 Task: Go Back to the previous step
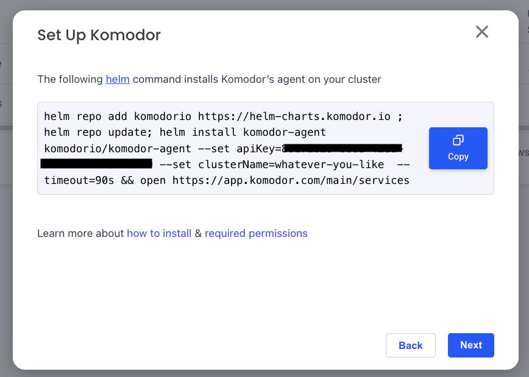click(410, 345)
